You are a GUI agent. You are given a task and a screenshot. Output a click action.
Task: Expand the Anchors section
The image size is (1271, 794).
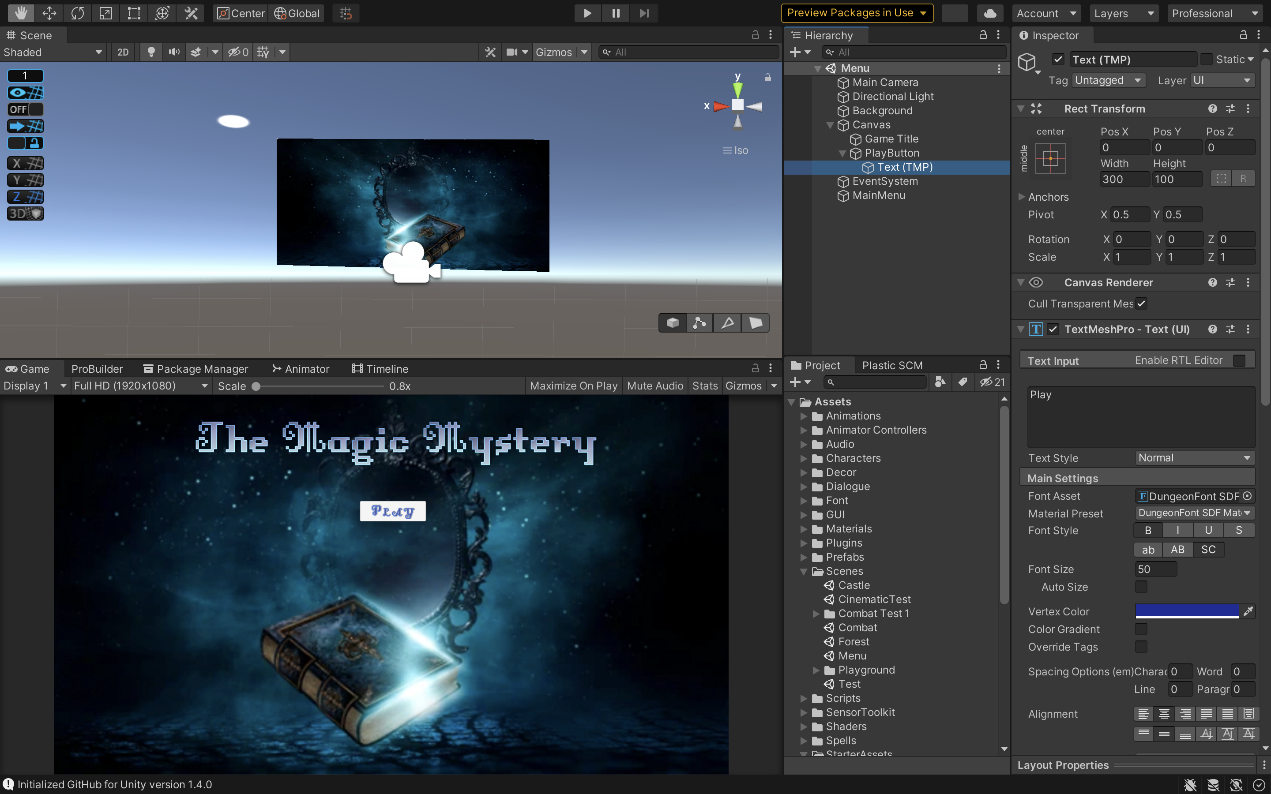1022,197
